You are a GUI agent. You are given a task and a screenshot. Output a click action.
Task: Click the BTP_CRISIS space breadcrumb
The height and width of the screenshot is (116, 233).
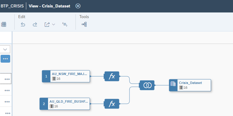[x=12, y=6]
